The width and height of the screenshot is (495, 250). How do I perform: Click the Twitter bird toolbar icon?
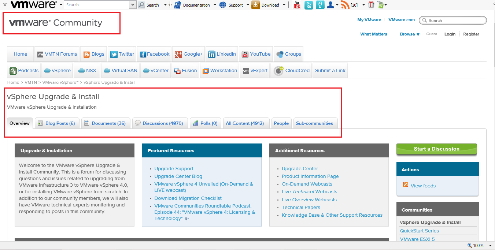[309, 5]
